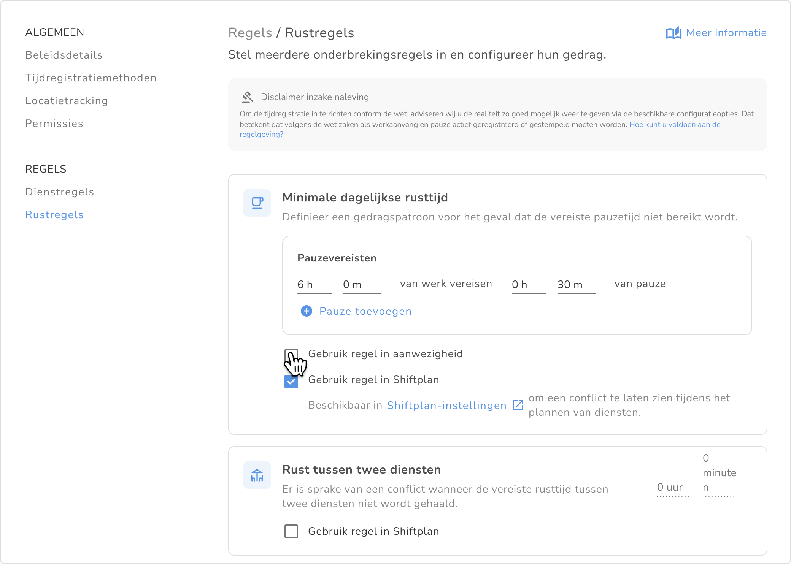Click the open book icon beside Meer informatie
The height and width of the screenshot is (564, 791).
(673, 33)
